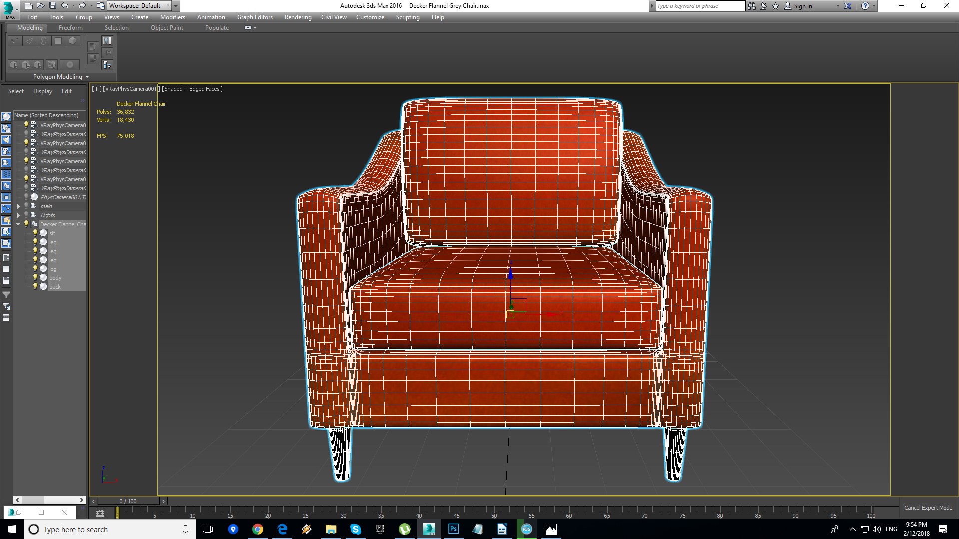
Task: Click the funnel filter icon in sidebar
Action: [6, 295]
